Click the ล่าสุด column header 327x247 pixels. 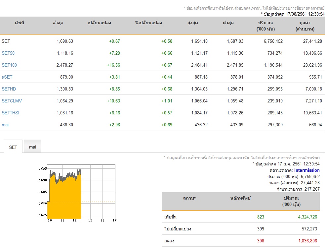pos(58,23)
